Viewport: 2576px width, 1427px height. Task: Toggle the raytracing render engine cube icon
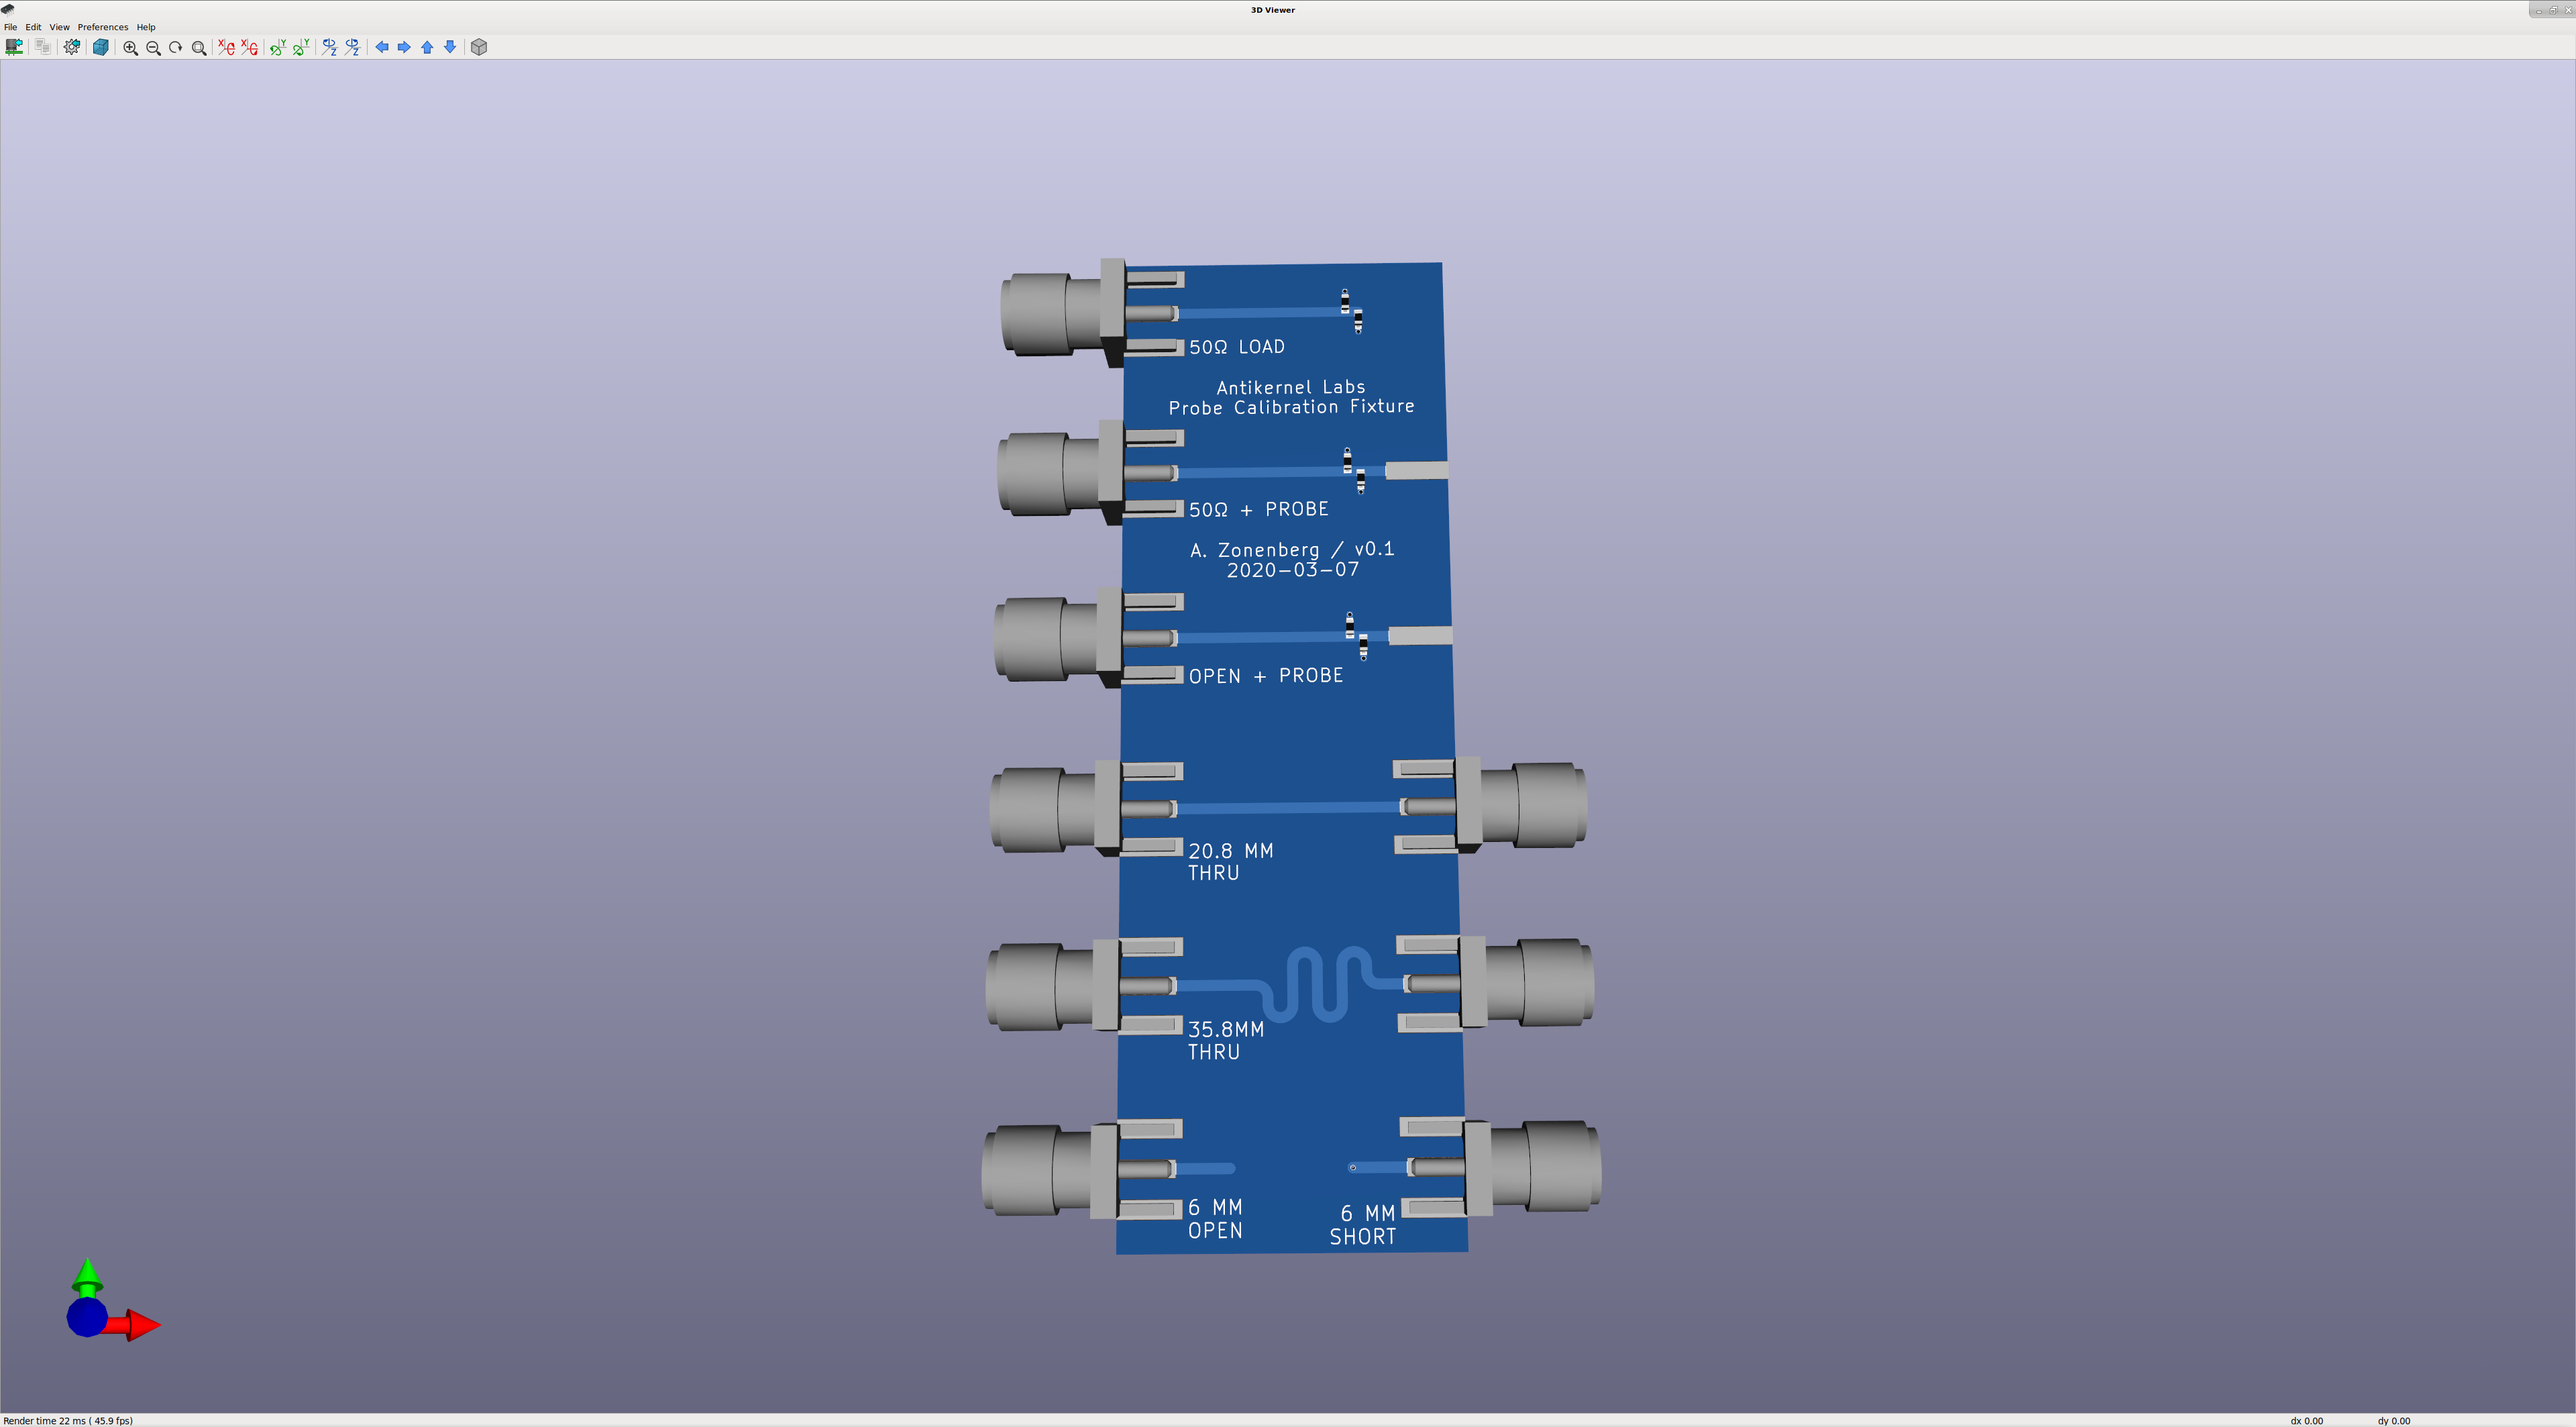[x=100, y=47]
